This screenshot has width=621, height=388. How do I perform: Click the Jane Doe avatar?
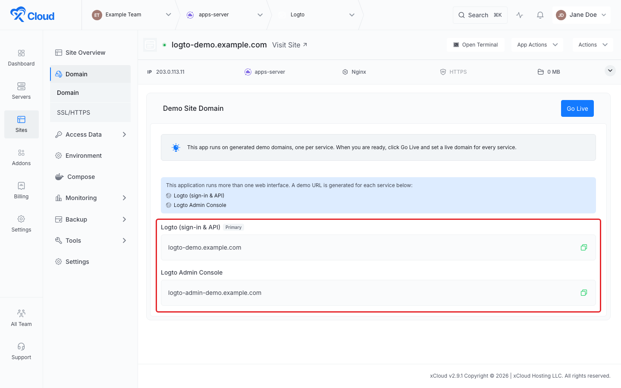point(561,15)
